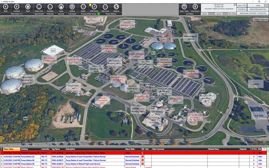Viewport: 269px width, 168px height.
Task: Toggle the map legend
Action: tap(260, 19)
